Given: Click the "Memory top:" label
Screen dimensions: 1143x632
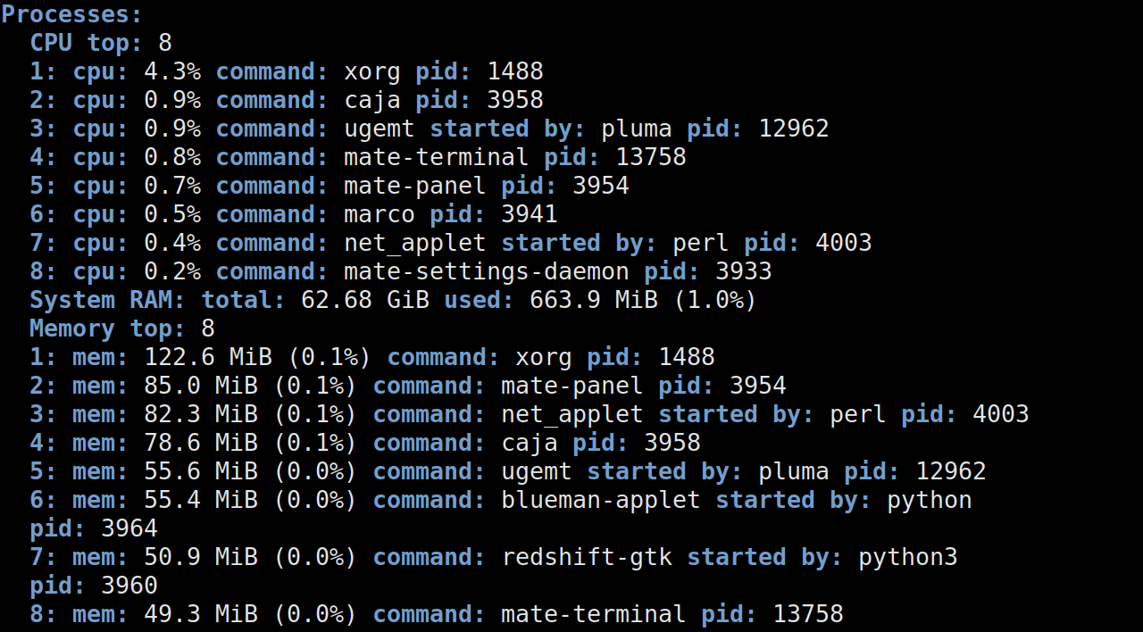Looking at the screenshot, I should tap(107, 328).
